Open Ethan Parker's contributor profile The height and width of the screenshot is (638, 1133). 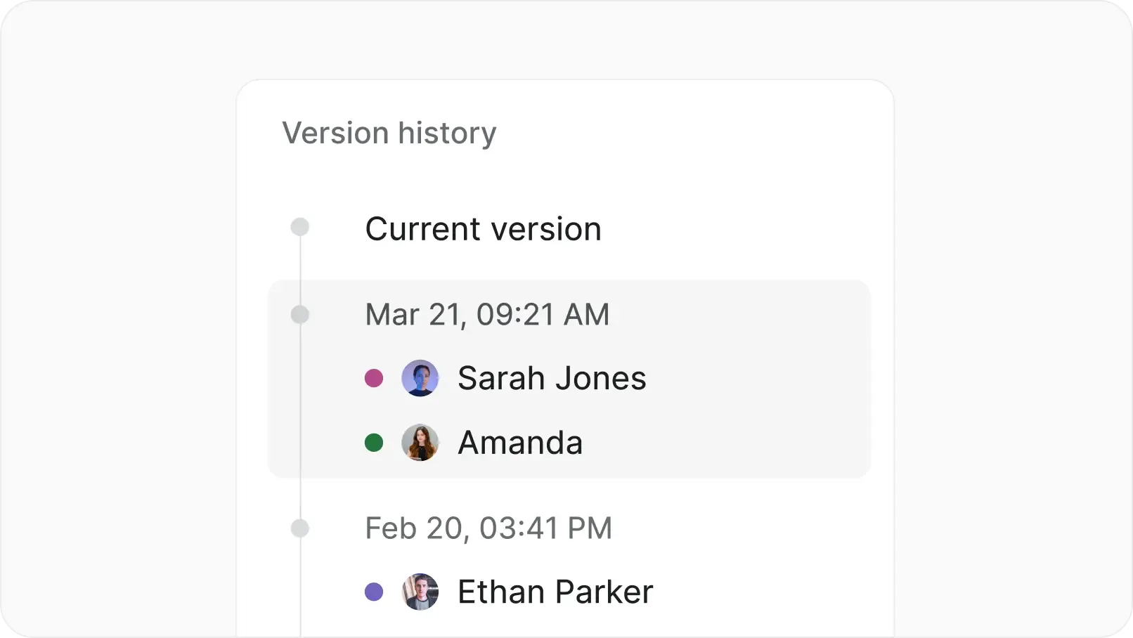[555, 592]
